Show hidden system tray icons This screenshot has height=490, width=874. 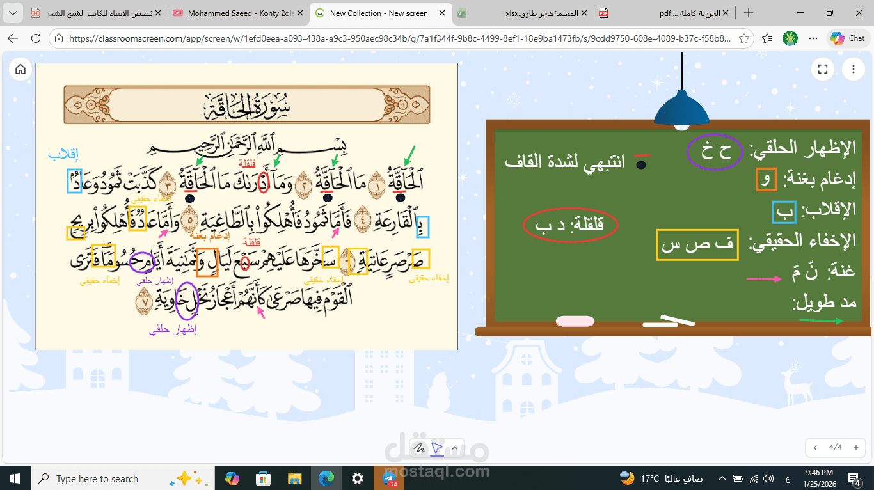(722, 478)
